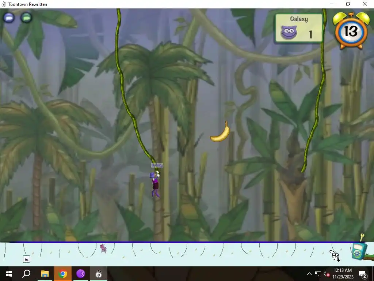Click the Toontown Rewritten title bar icon
The width and height of the screenshot is (374, 281).
[x=4, y=4]
